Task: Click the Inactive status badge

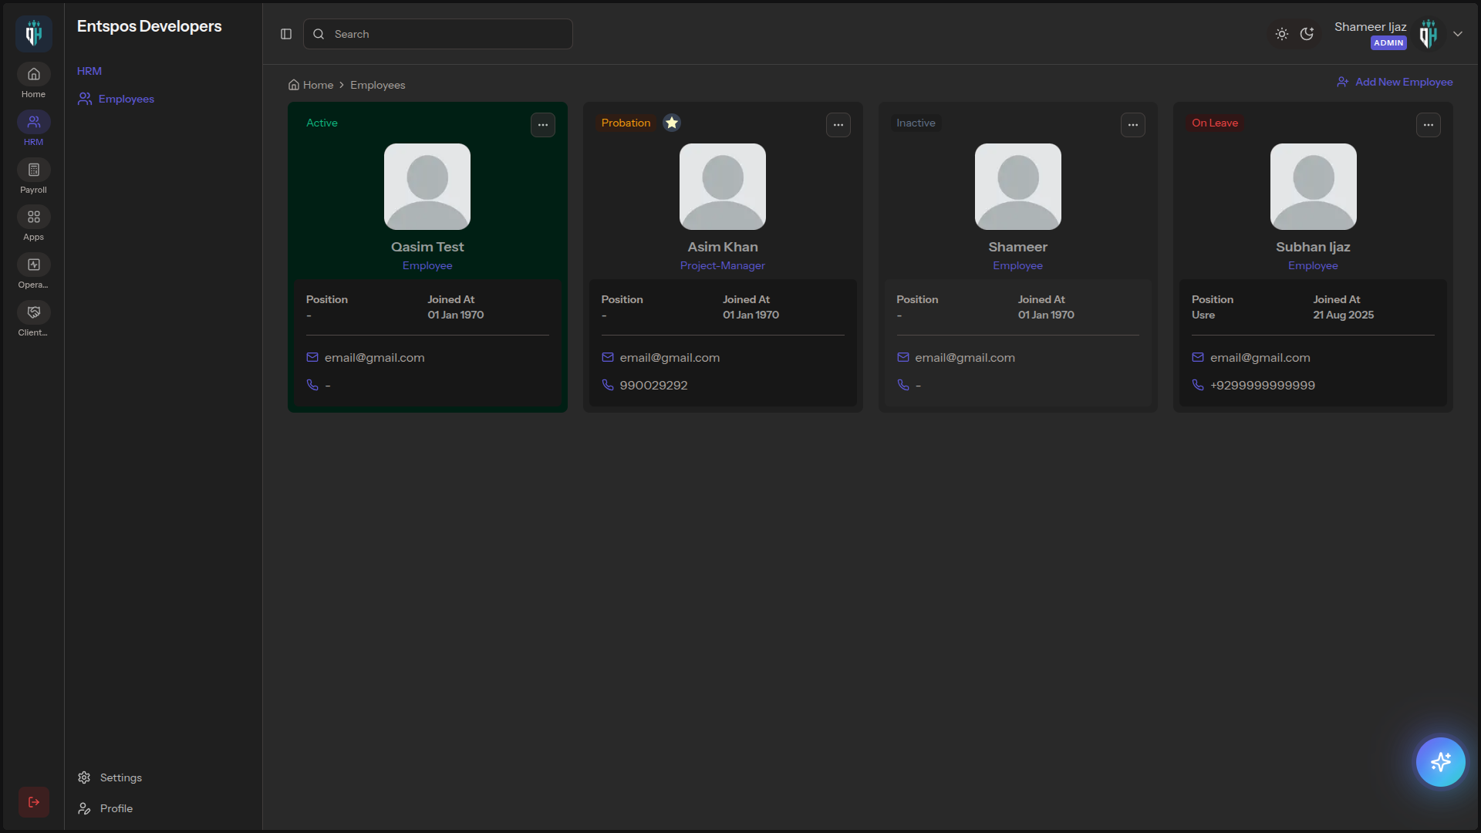Action: [916, 123]
